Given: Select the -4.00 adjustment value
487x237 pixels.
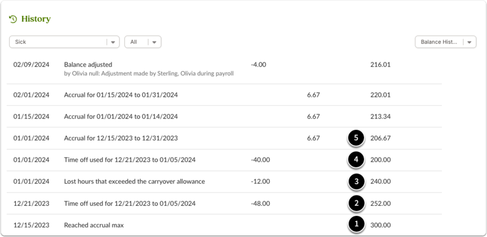Looking at the screenshot, I should coord(258,65).
